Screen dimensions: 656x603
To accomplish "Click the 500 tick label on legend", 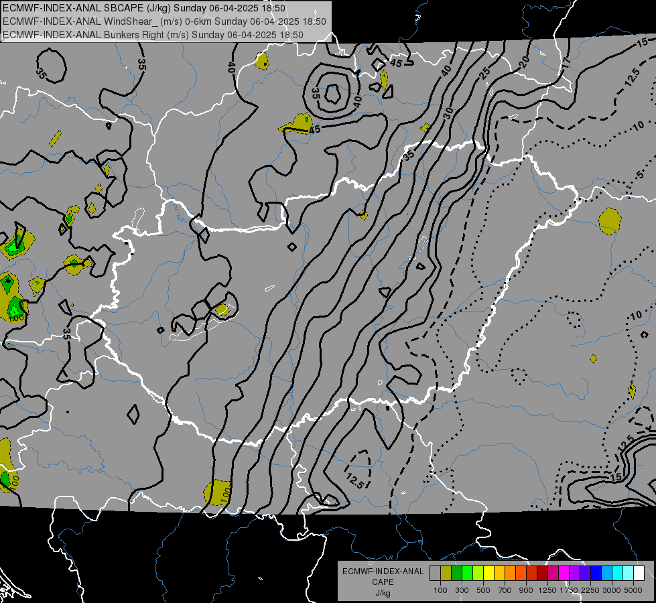I will (483, 590).
